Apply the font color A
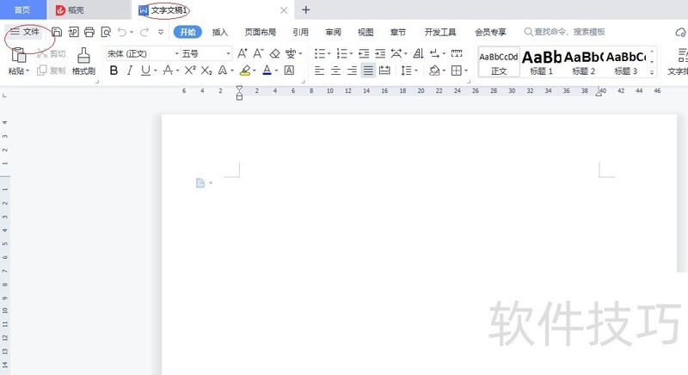Image resolution: width=688 pixels, height=375 pixels. coord(267,71)
